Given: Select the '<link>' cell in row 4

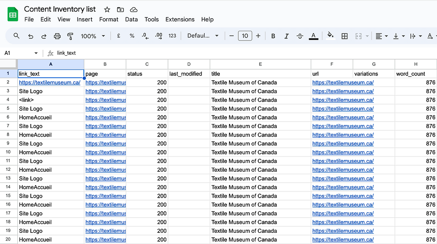Looking at the screenshot, I should [x=51, y=100].
